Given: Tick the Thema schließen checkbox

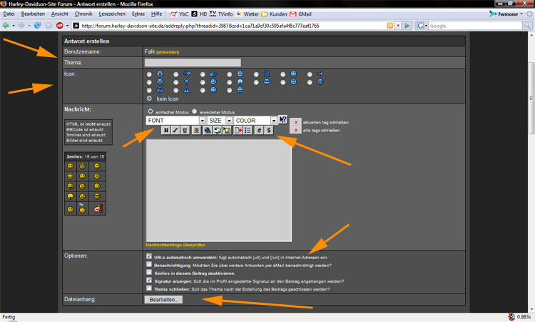Looking at the screenshot, I should (x=148, y=288).
